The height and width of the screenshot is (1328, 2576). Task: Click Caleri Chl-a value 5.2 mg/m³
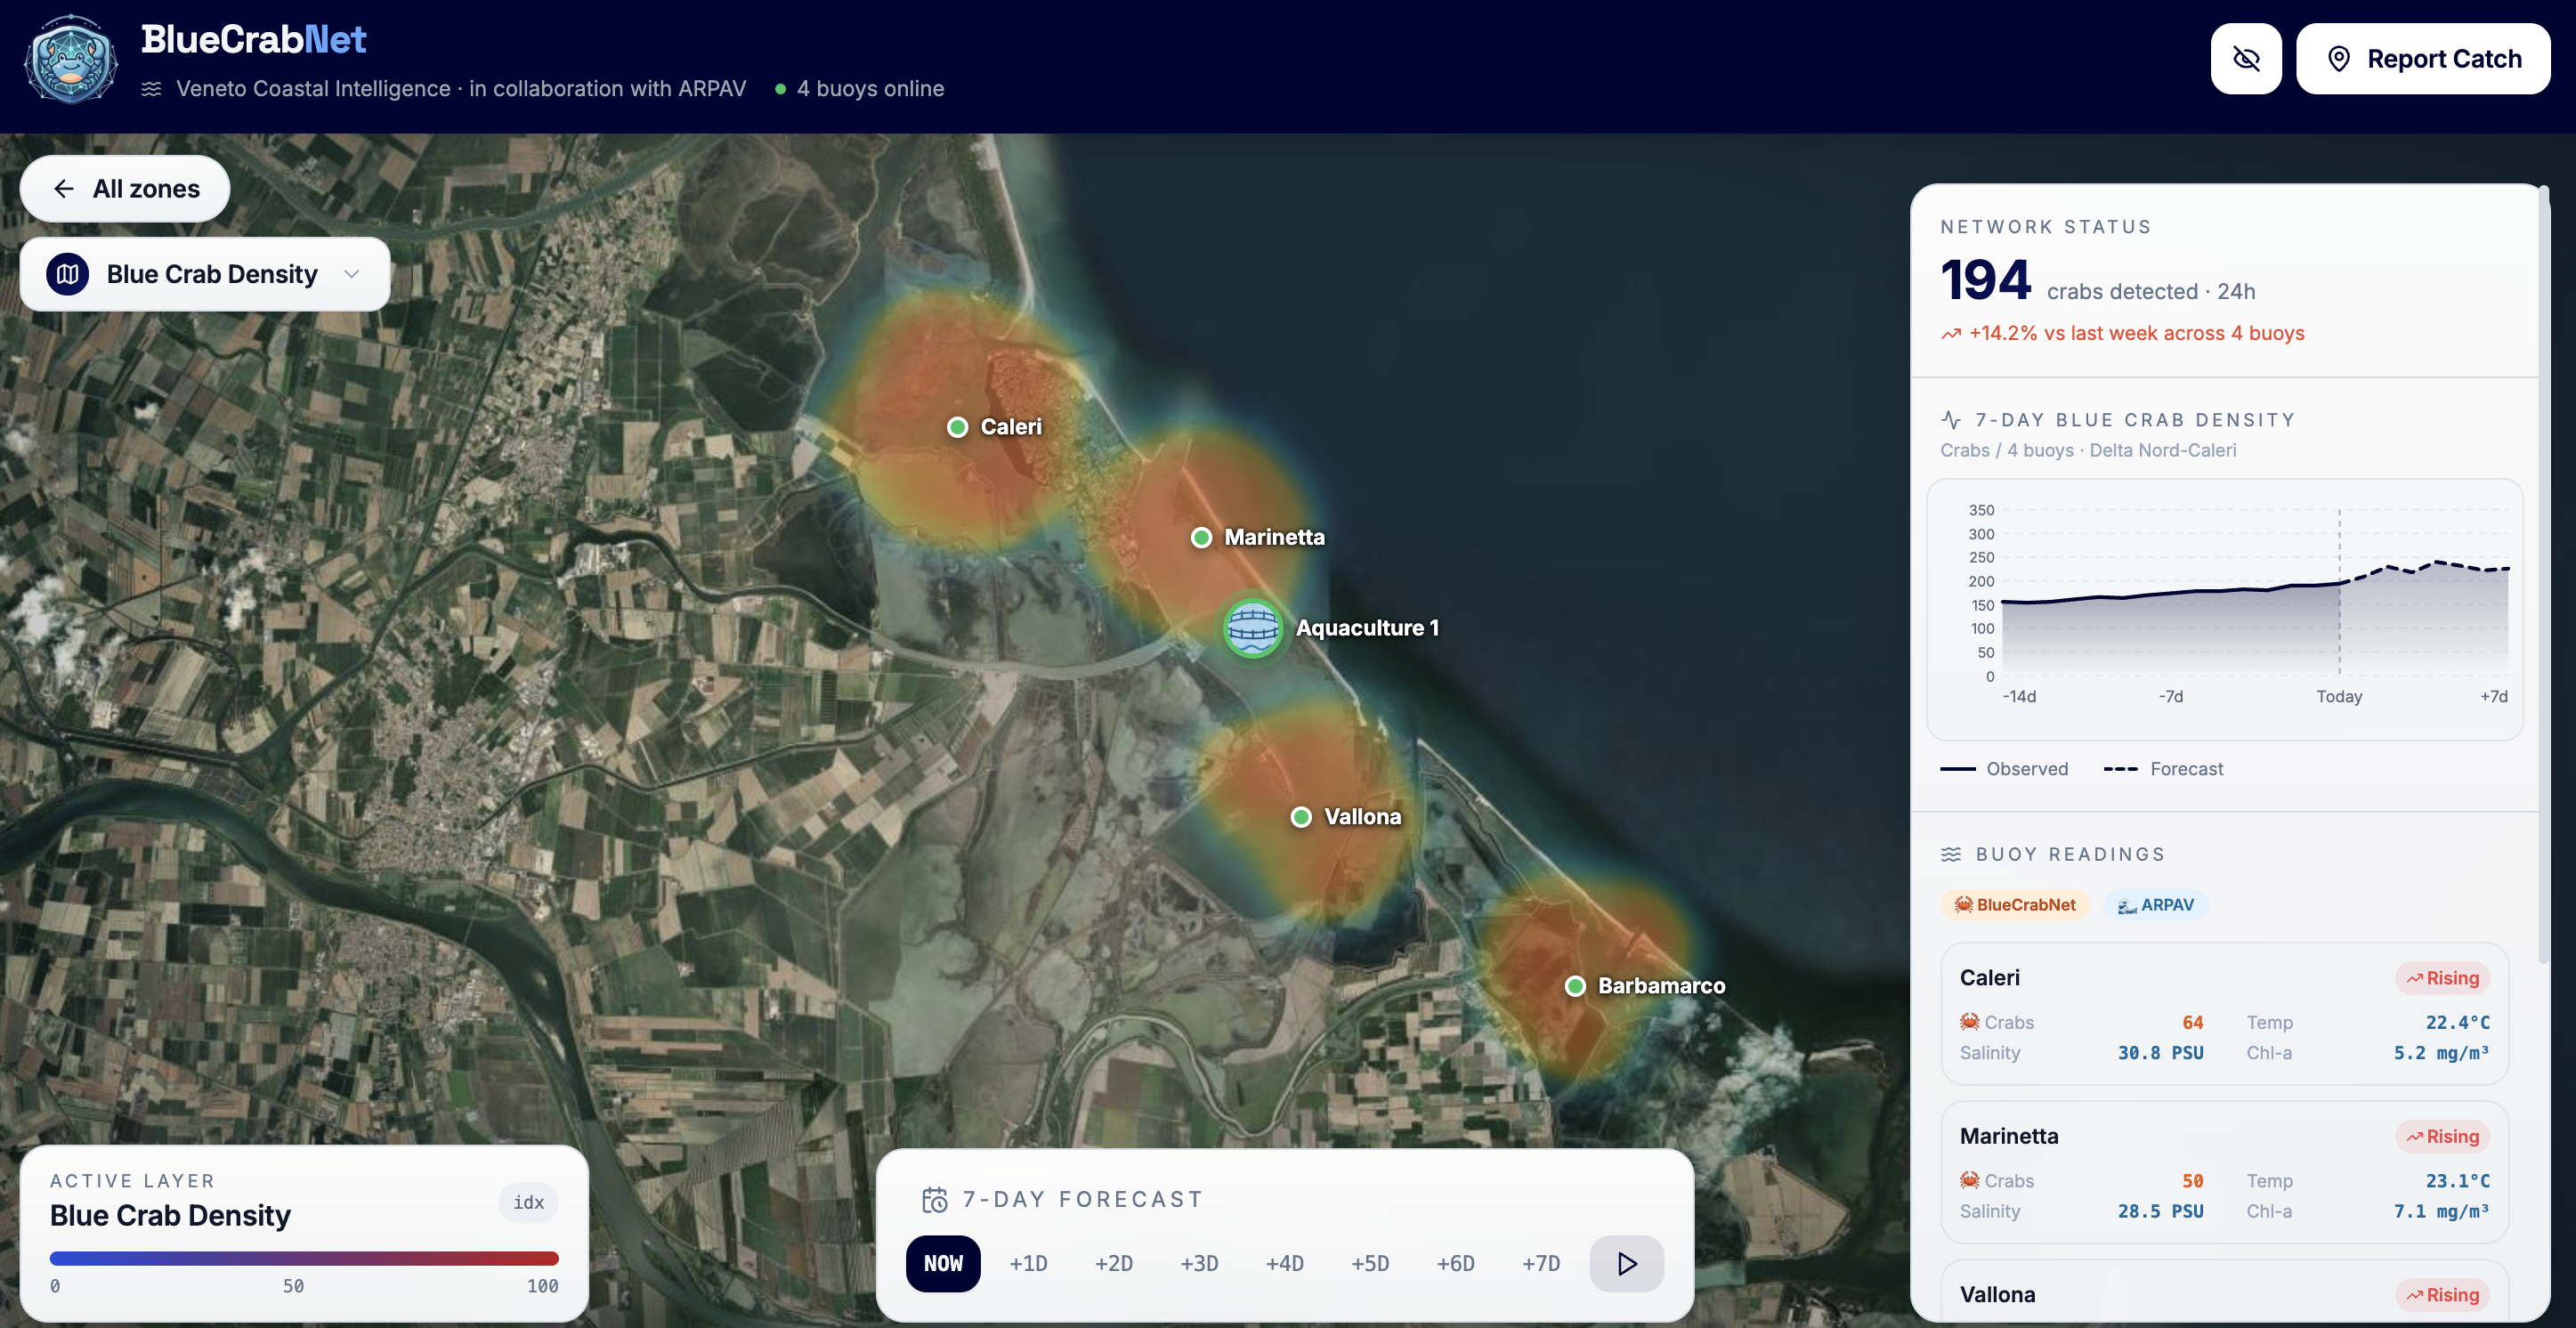click(2441, 1053)
